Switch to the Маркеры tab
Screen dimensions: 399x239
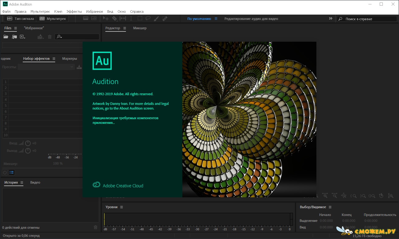pyautogui.click(x=70, y=59)
